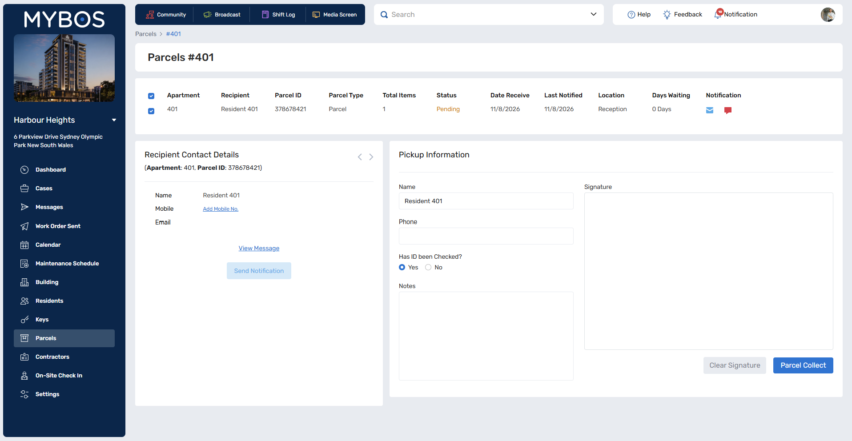Click the Building sidebar icon
Image resolution: width=852 pixels, height=441 pixels.
tap(24, 282)
